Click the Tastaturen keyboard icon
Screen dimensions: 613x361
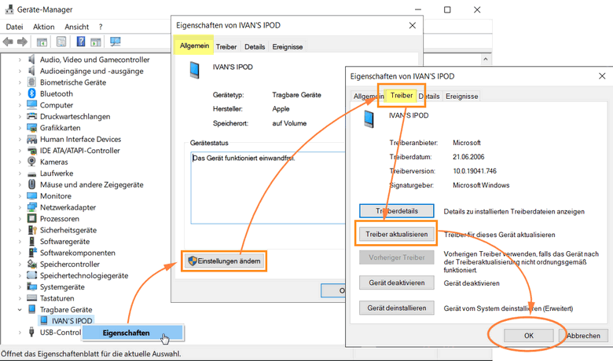(32, 298)
